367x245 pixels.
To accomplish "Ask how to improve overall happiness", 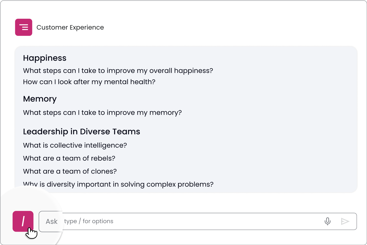I will 118,71.
